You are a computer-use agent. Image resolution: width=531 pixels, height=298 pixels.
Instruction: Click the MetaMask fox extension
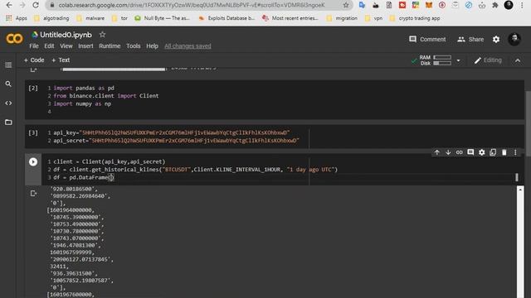point(429,5)
